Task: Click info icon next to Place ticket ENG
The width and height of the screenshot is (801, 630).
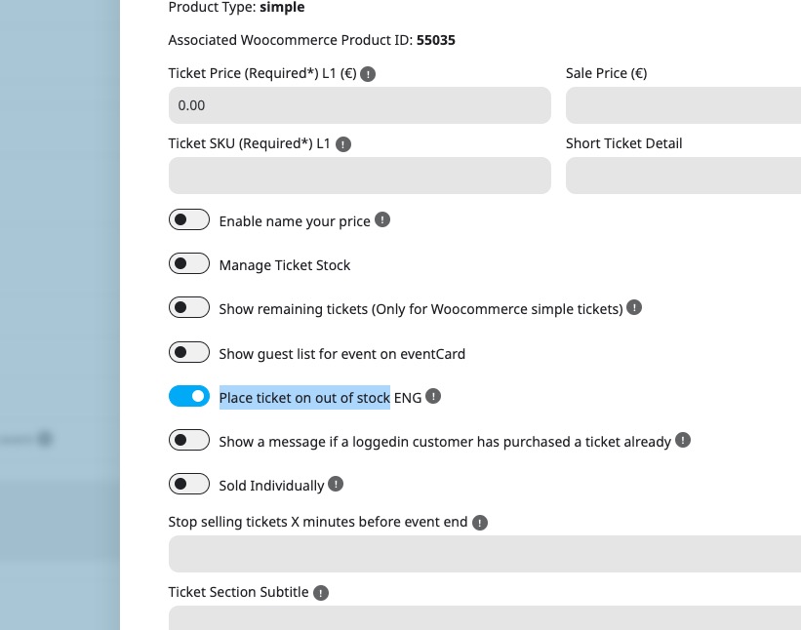Action: coord(433,396)
